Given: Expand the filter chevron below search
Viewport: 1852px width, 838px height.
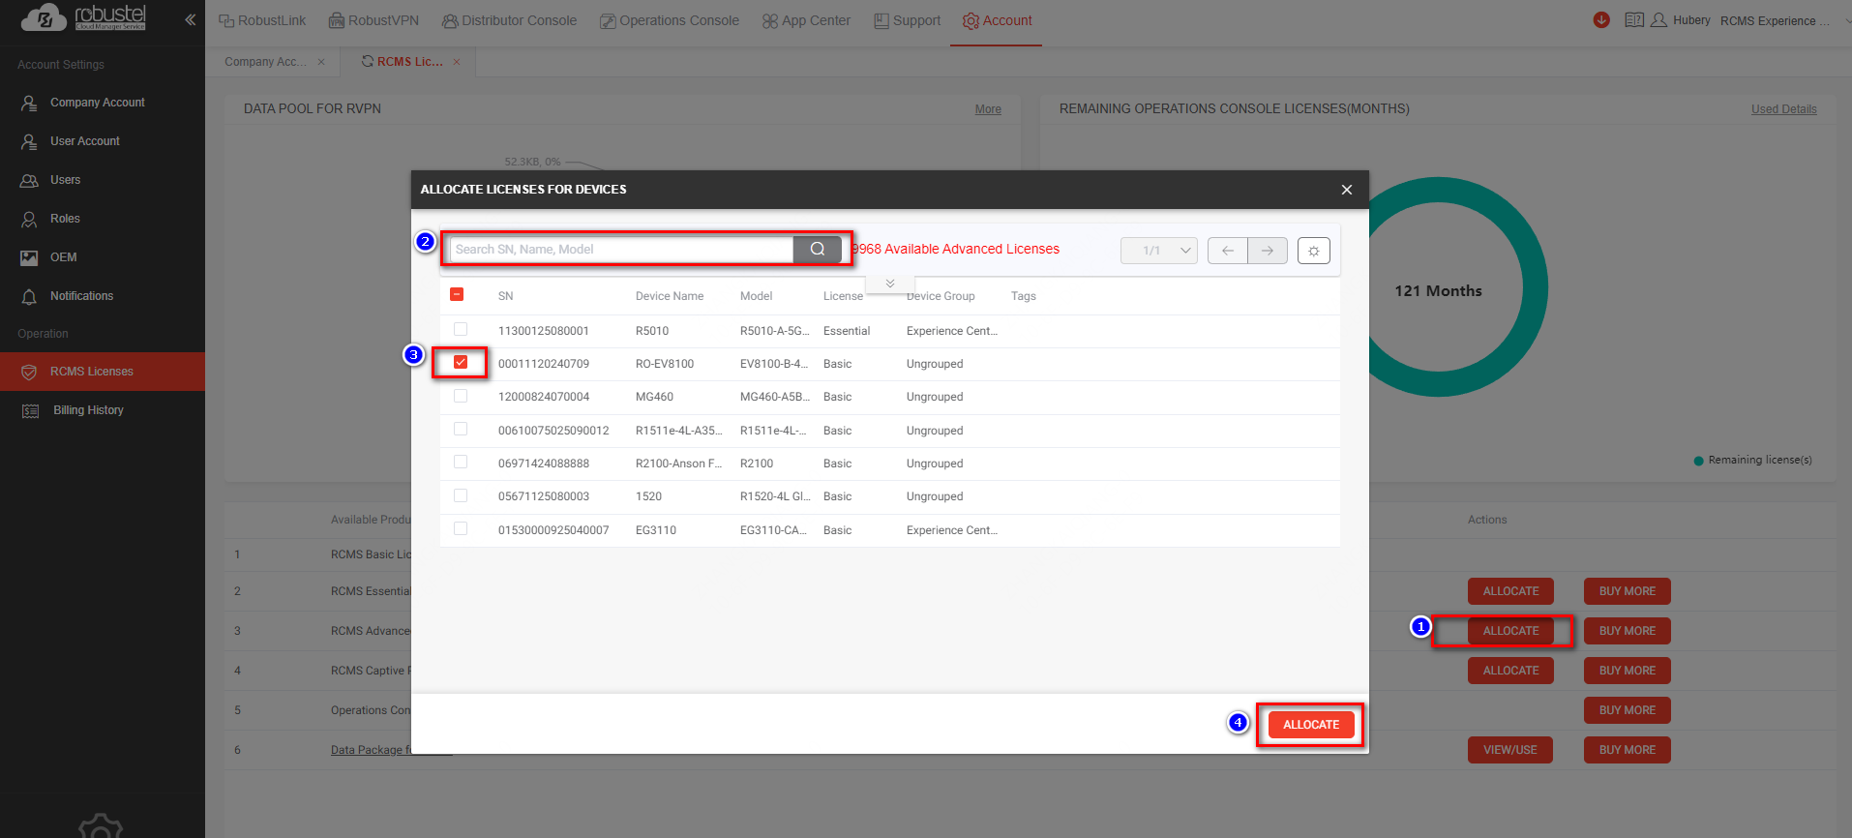Looking at the screenshot, I should (x=890, y=284).
